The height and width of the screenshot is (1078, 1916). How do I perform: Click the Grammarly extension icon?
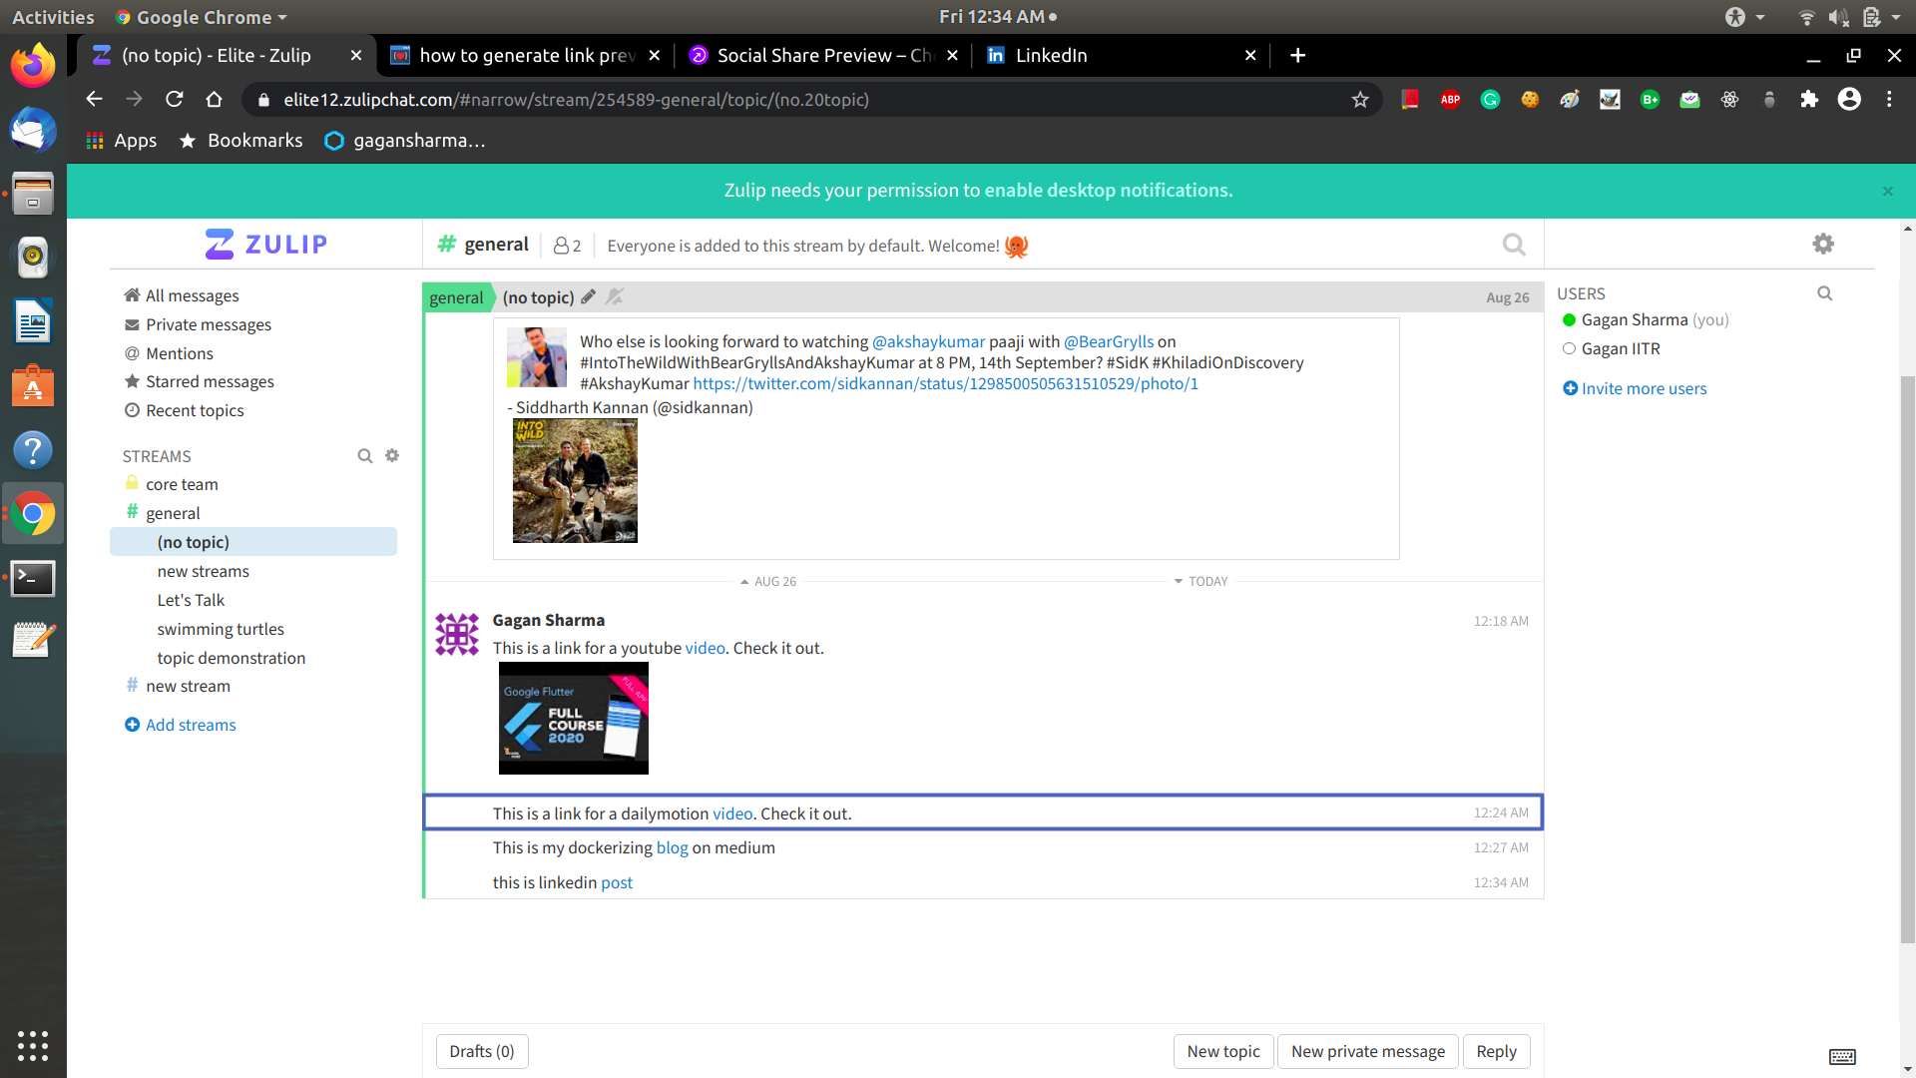(1490, 99)
